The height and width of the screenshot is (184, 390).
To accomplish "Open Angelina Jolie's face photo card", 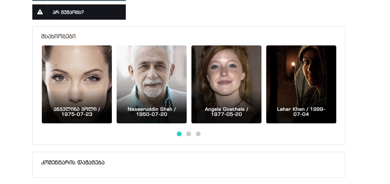I will coord(77,84).
